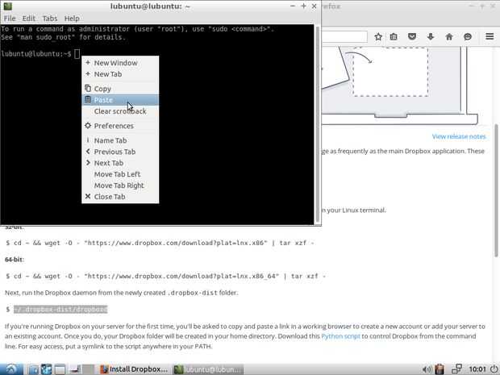The image size is (500, 375).
Task: Click Move Tab Left entry
Action: pyautogui.click(x=120, y=174)
